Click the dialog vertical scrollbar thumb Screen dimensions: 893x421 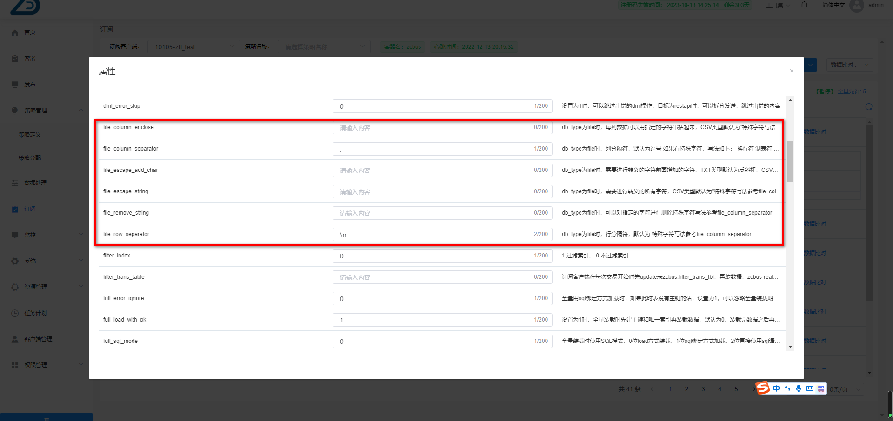pos(790,161)
